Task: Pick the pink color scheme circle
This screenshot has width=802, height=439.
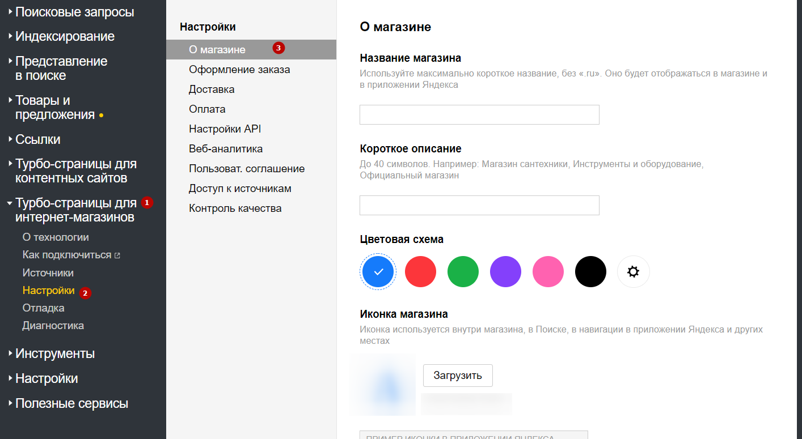Action: pos(548,272)
